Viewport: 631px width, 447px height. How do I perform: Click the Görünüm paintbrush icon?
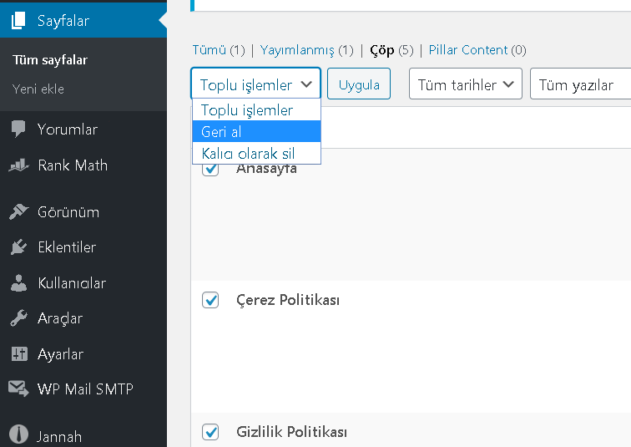click(18, 212)
